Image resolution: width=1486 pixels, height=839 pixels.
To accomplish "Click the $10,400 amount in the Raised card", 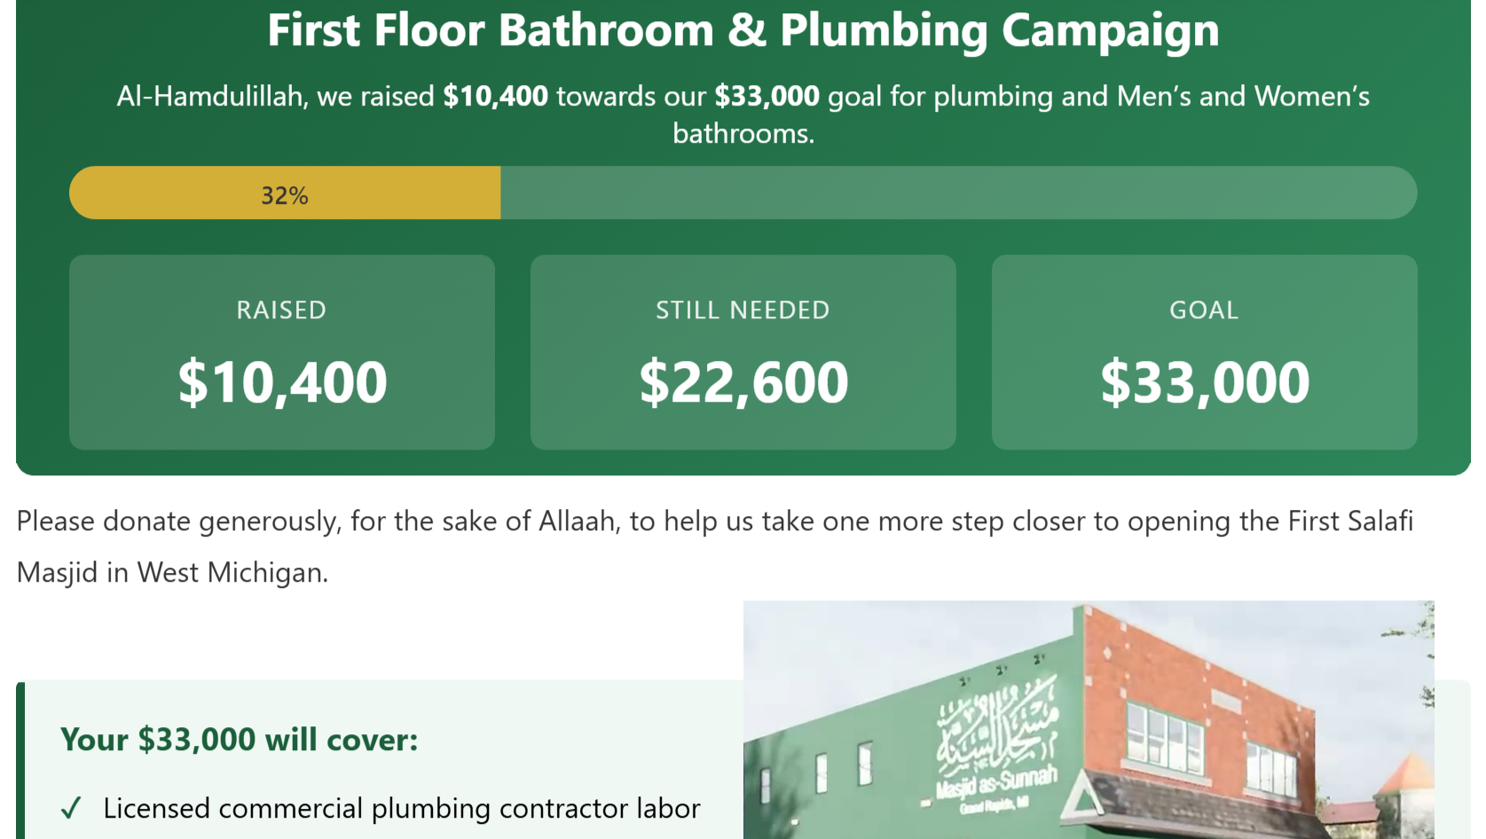I will pos(282,382).
